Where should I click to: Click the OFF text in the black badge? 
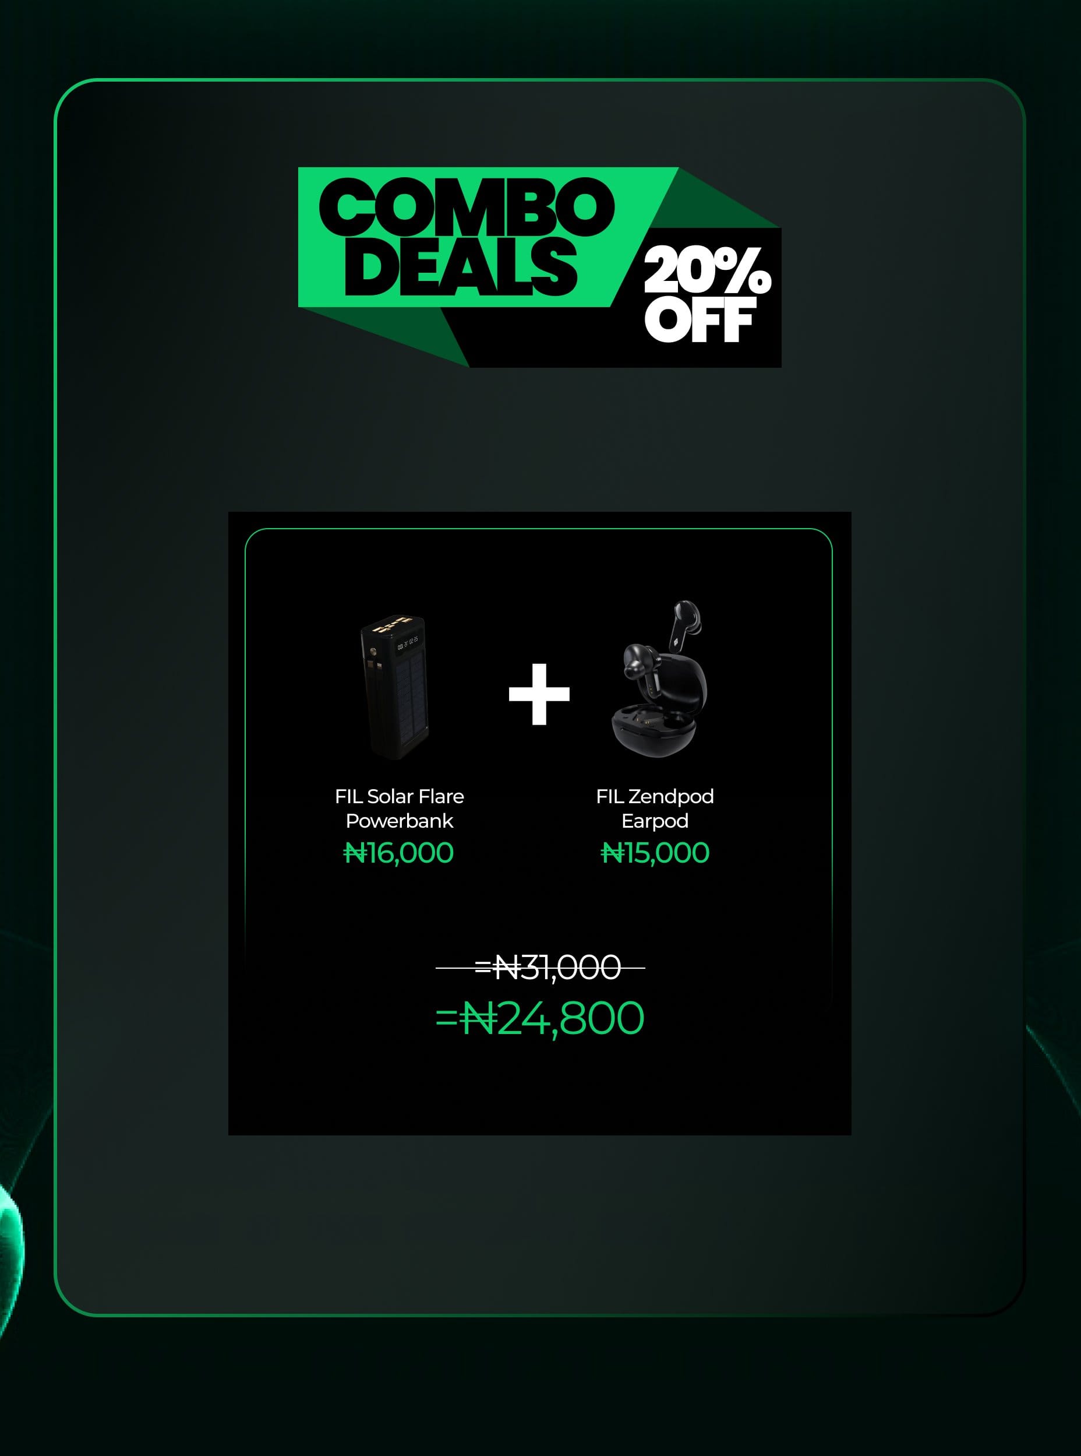click(700, 319)
